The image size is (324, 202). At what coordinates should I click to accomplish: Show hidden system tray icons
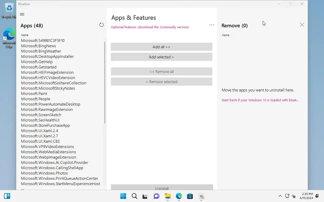(280, 196)
